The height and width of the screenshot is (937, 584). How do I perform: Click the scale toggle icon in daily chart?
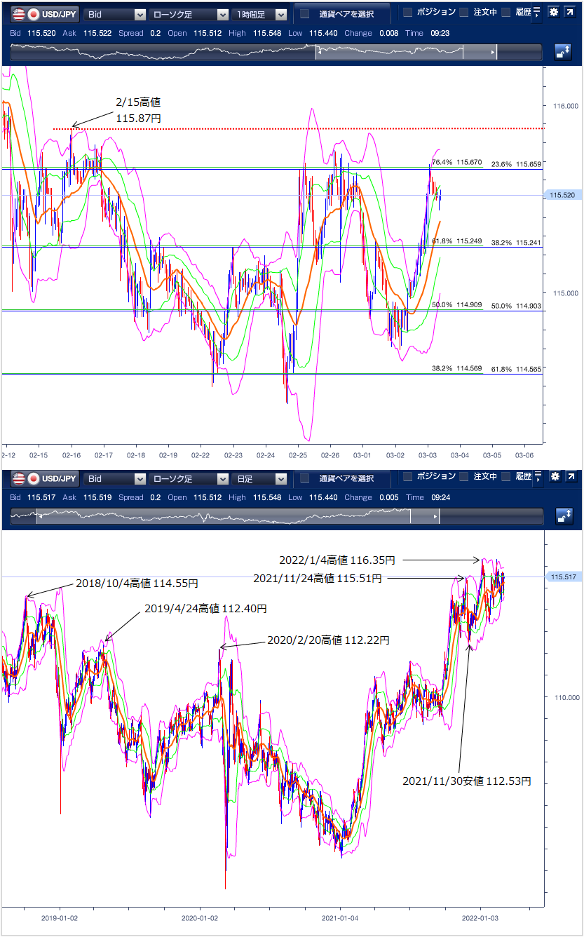(x=562, y=515)
